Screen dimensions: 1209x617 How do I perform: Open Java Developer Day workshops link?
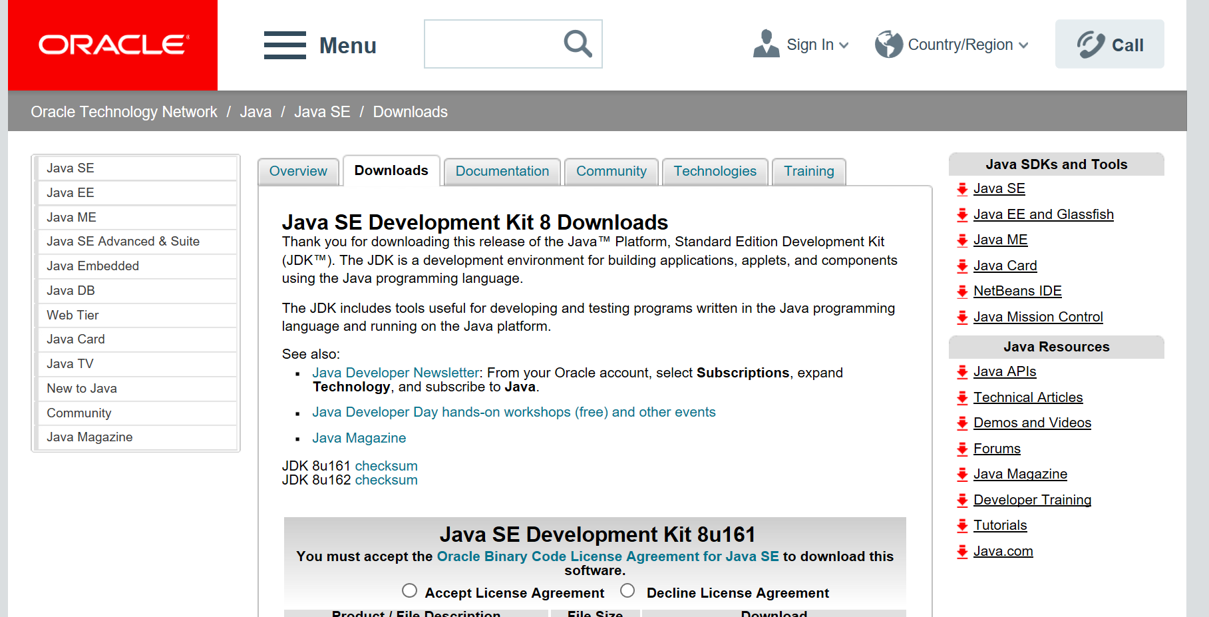coord(514,412)
